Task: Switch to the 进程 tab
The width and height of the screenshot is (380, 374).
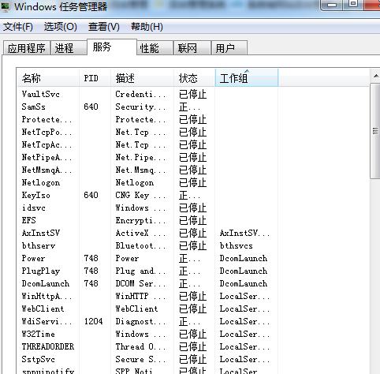Action: pos(69,48)
